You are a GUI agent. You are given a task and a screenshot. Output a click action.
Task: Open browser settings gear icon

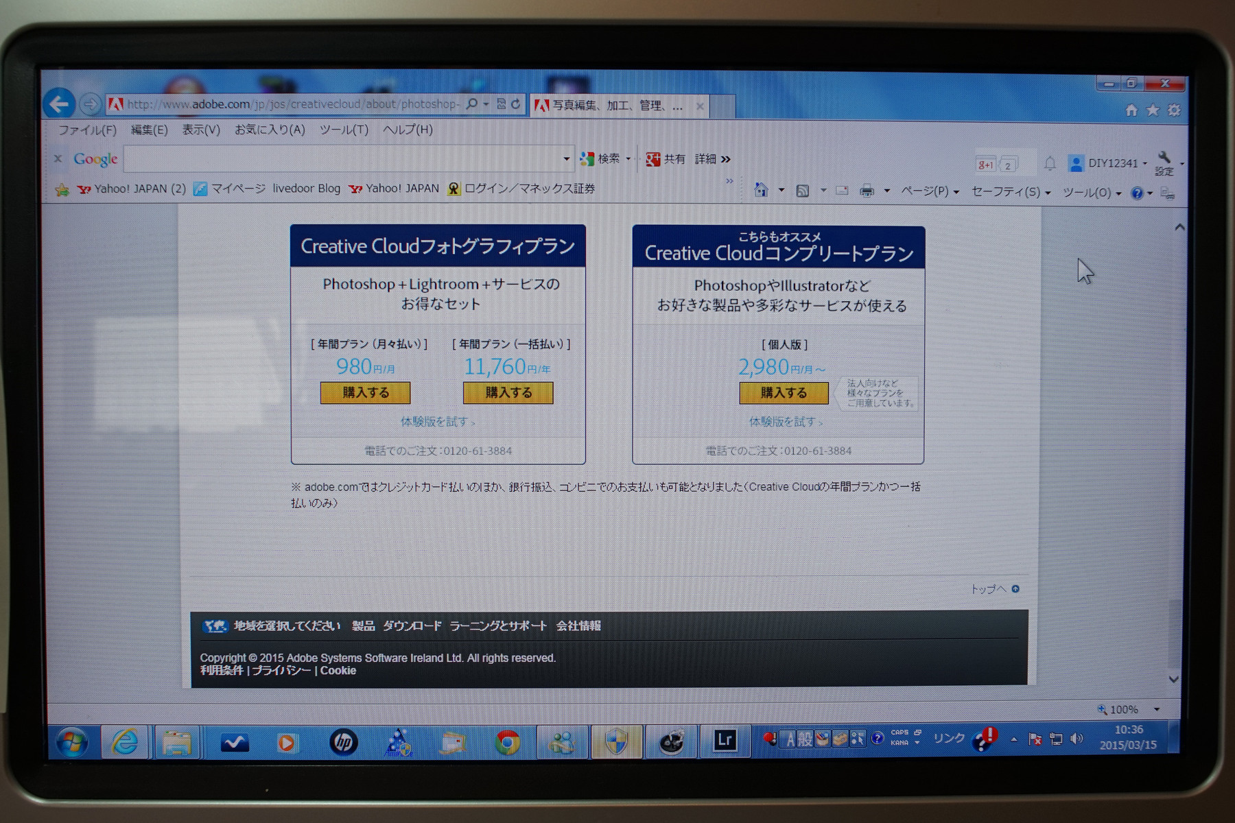[1175, 110]
